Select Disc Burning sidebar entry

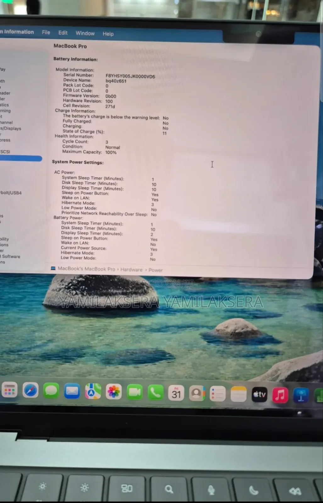point(5,111)
